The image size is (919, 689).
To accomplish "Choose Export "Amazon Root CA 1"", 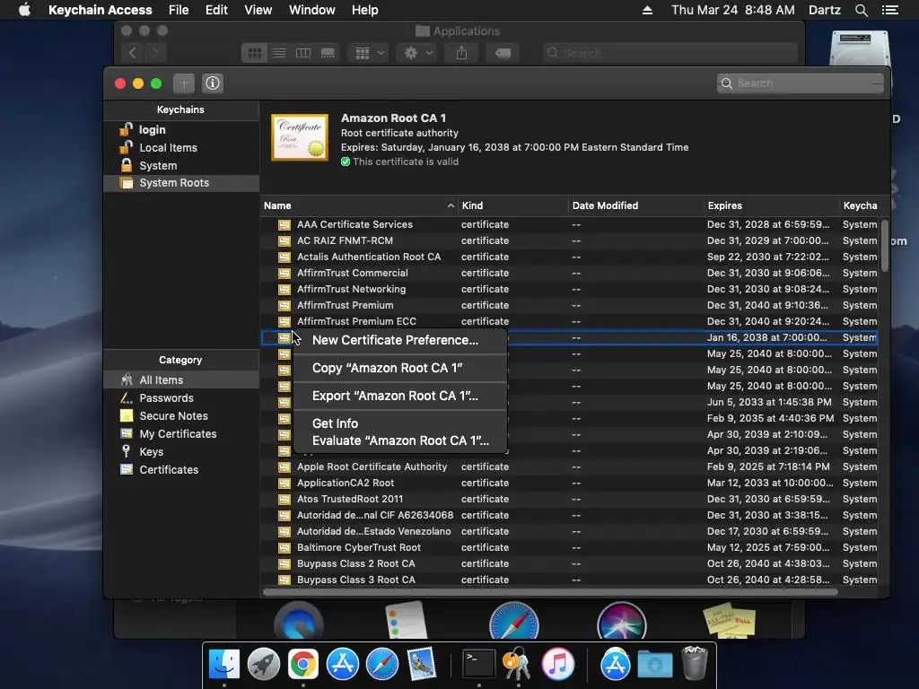I will [x=399, y=396].
